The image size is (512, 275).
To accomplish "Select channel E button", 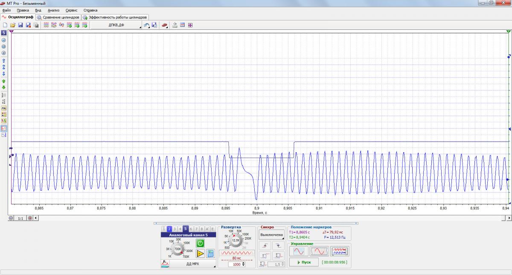I will (212, 229).
